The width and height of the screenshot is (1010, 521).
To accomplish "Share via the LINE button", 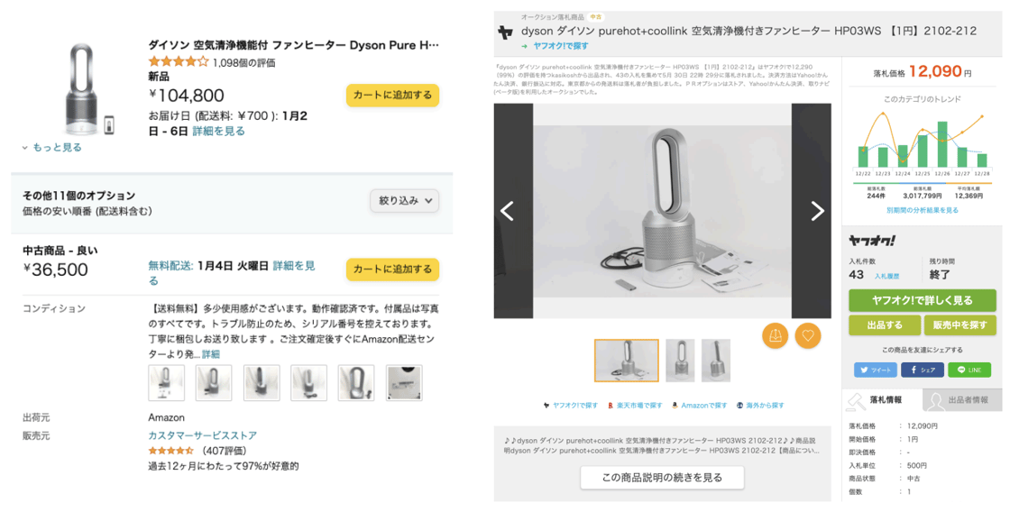I will (969, 370).
